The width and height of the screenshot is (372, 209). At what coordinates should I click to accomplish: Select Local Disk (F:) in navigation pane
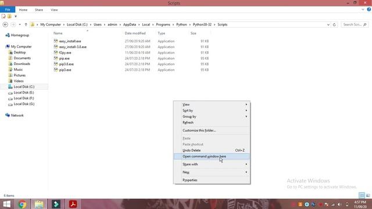point(24,98)
